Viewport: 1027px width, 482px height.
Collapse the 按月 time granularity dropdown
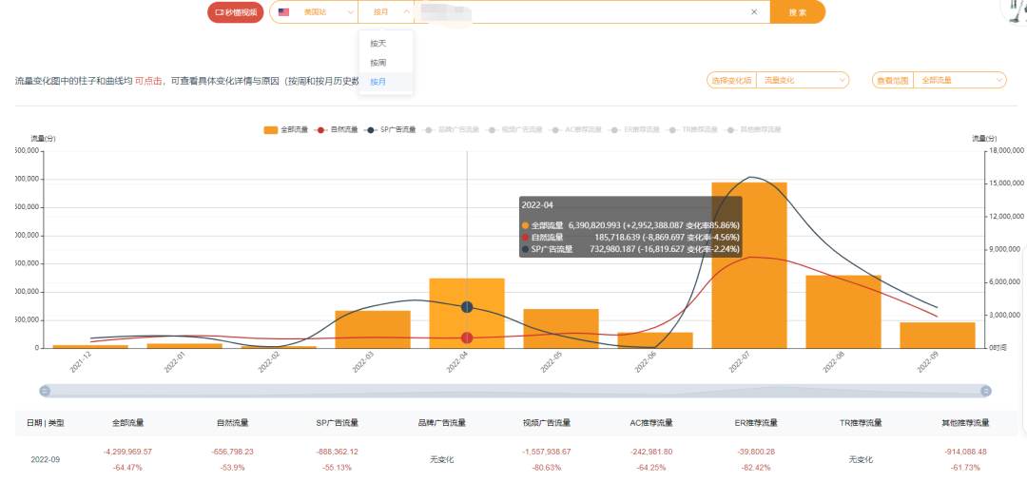(386, 11)
